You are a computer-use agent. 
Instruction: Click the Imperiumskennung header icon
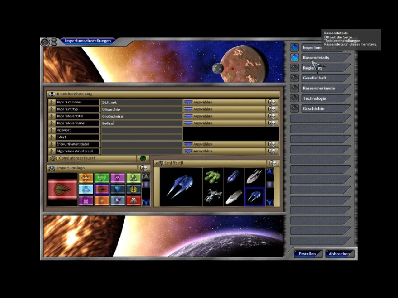[x=52, y=94]
